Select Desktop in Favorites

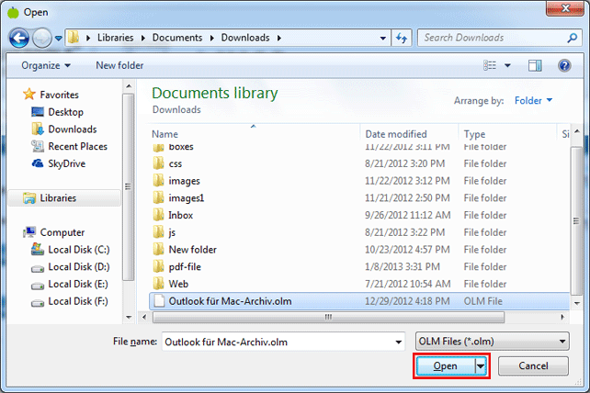click(65, 112)
